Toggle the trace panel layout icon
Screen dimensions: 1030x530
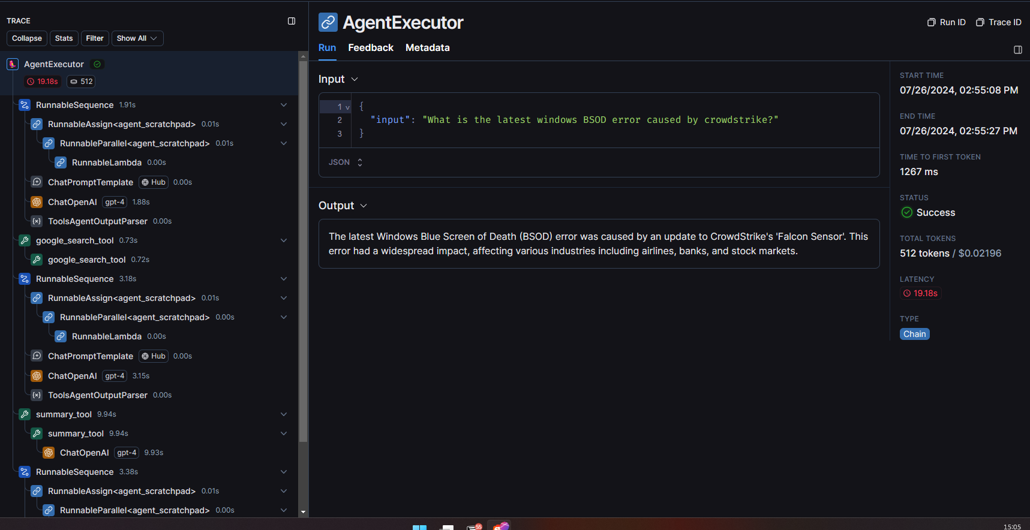tap(292, 21)
